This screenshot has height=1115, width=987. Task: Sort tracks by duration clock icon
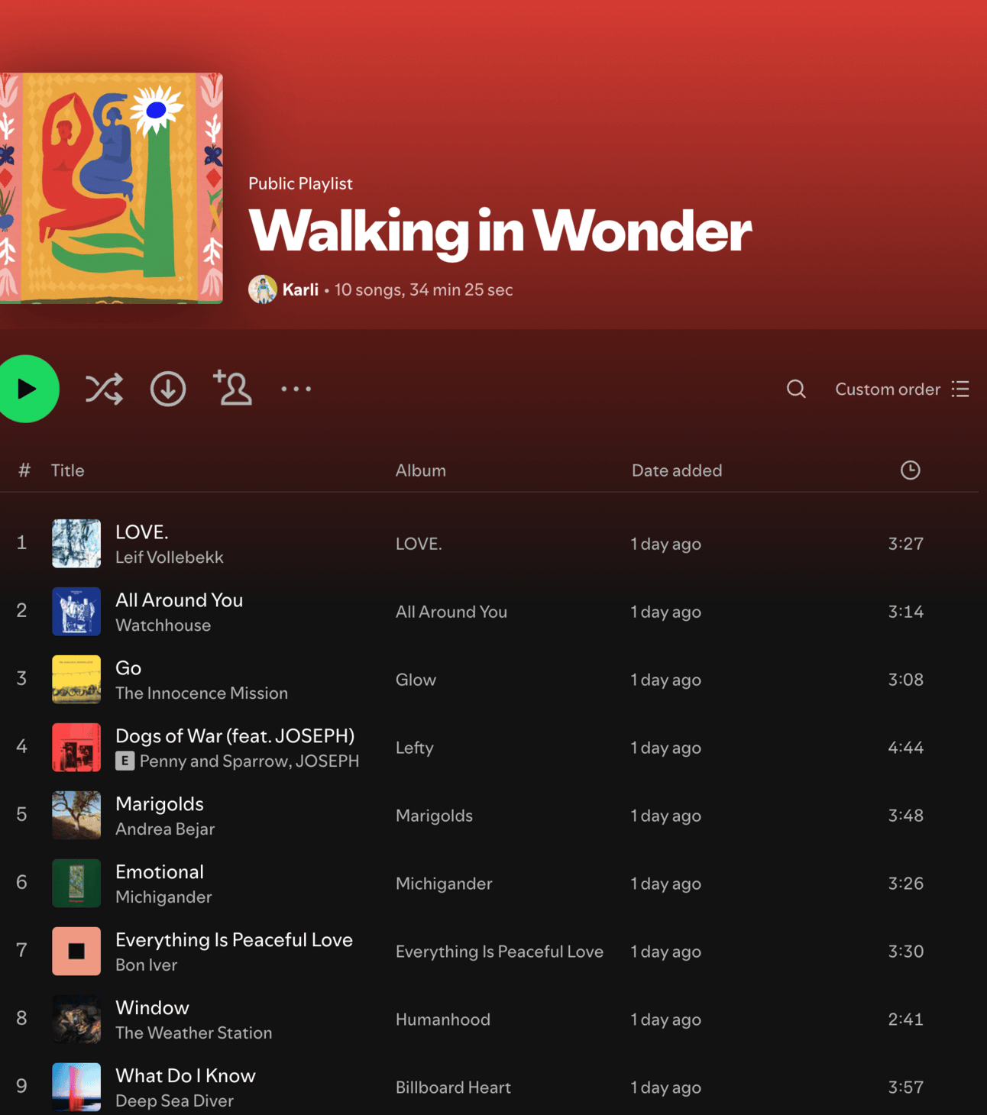[910, 470]
